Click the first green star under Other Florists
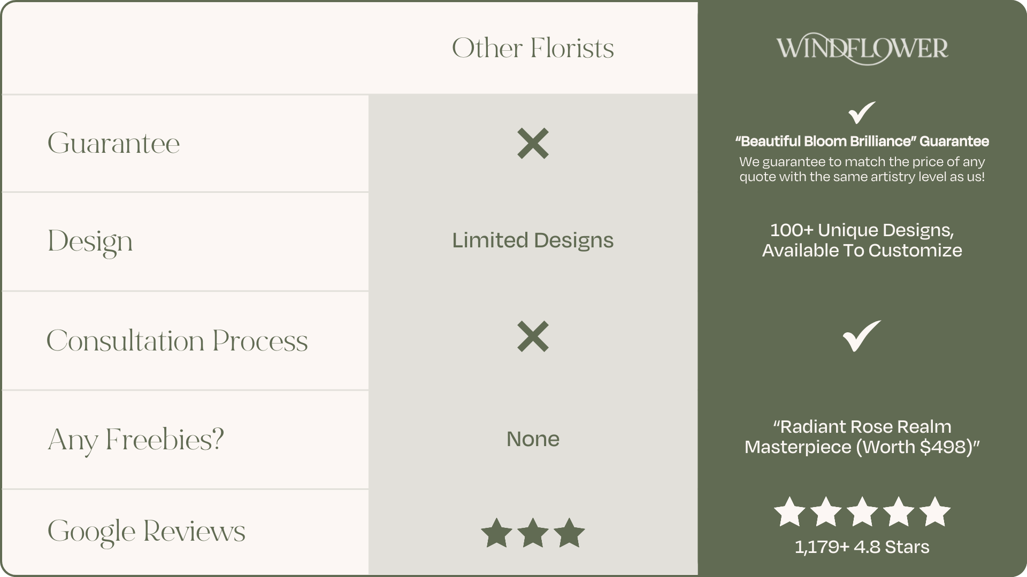Screen dimensions: 1027x577 pyautogui.click(x=496, y=533)
